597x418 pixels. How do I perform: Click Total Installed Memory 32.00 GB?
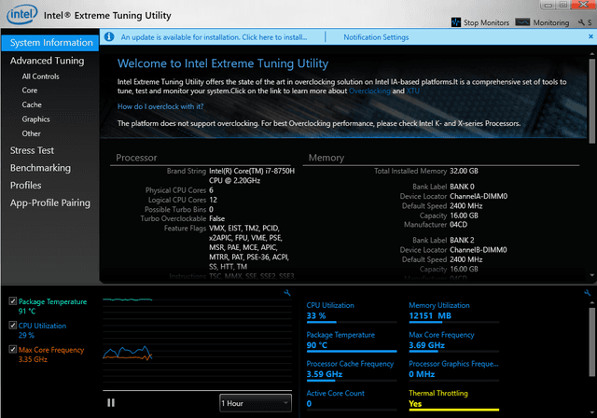(464, 171)
